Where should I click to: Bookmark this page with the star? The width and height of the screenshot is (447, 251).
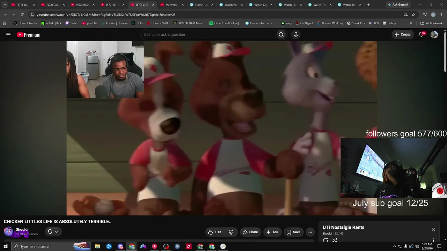coord(413,15)
